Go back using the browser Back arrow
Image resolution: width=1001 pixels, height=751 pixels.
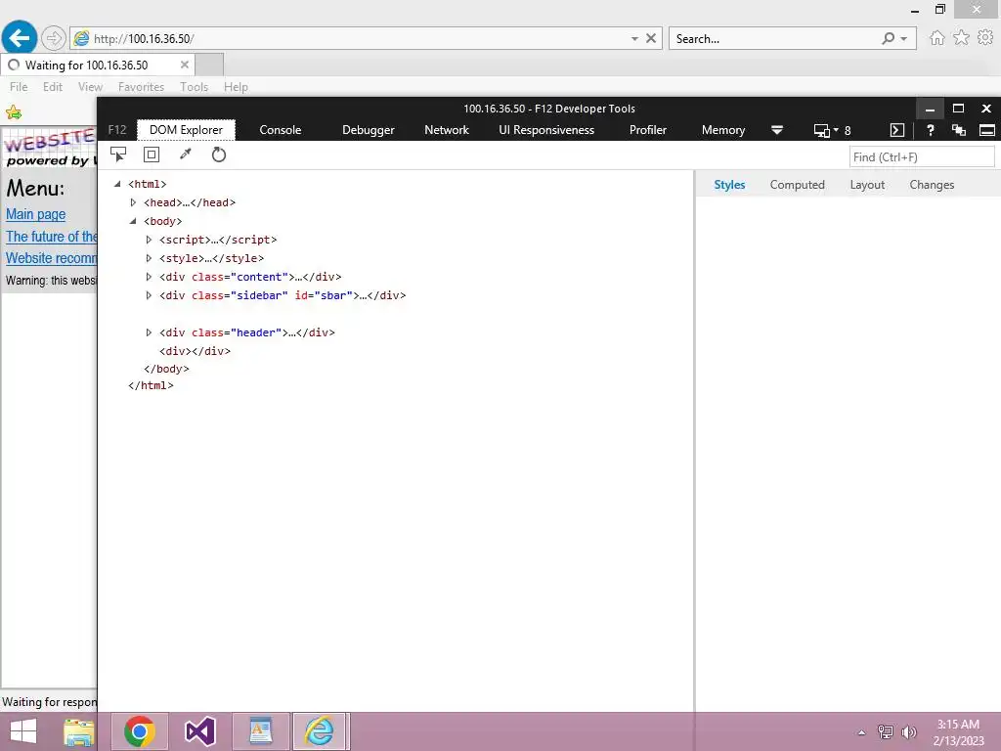click(20, 38)
